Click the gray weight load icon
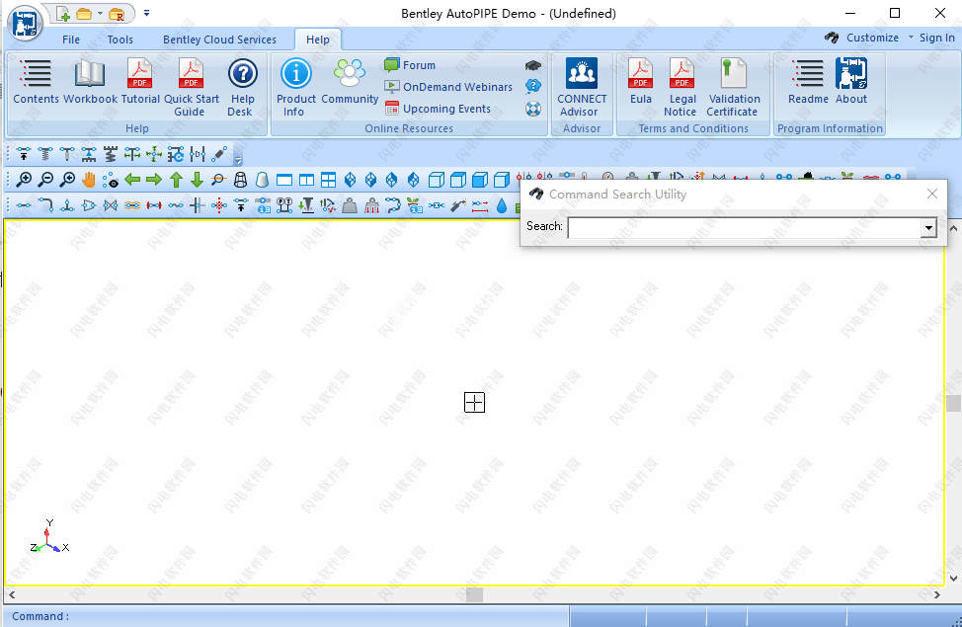Viewport: 962px width, 627px height. point(350,205)
